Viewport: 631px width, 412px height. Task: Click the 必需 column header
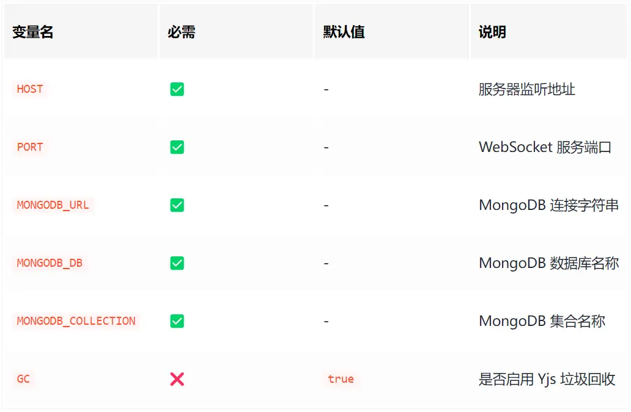(182, 32)
